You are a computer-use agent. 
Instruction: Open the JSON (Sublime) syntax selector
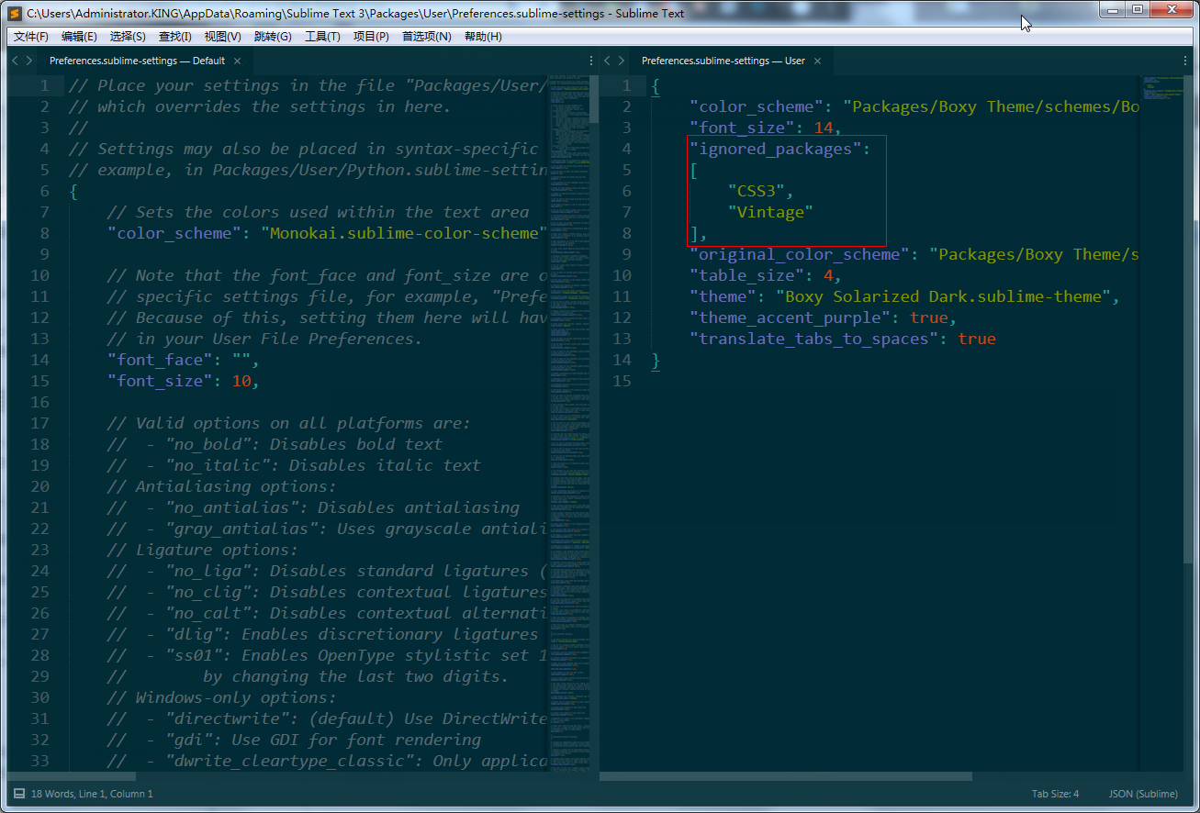click(1141, 793)
